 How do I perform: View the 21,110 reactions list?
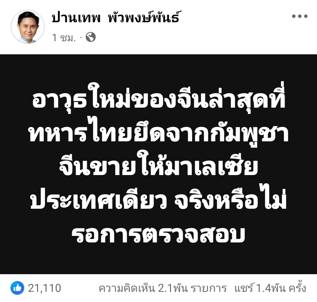click(44, 288)
